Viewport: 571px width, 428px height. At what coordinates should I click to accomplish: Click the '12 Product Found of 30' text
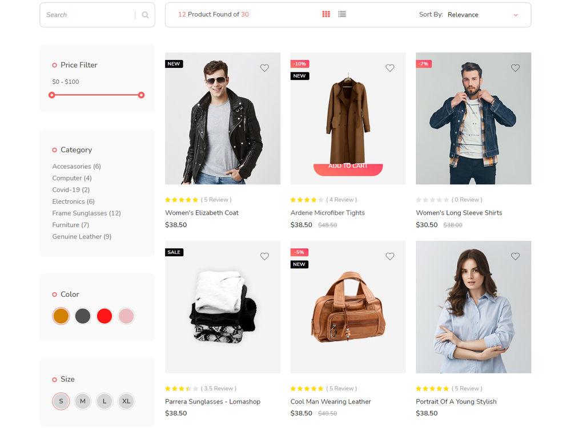[214, 14]
